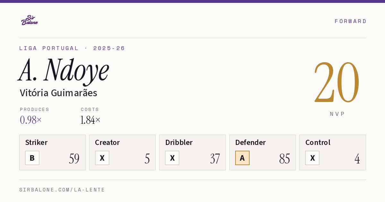
Task: Click the costs value 1.84×
Action: coord(90,120)
